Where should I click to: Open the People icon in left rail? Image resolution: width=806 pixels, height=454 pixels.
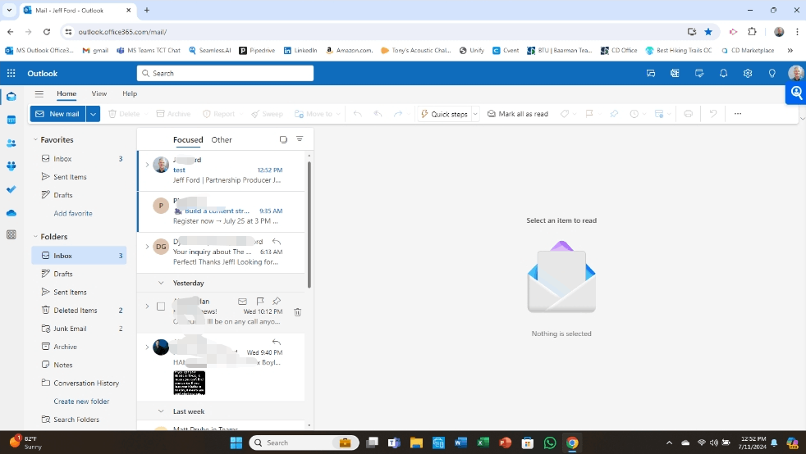pos(11,143)
